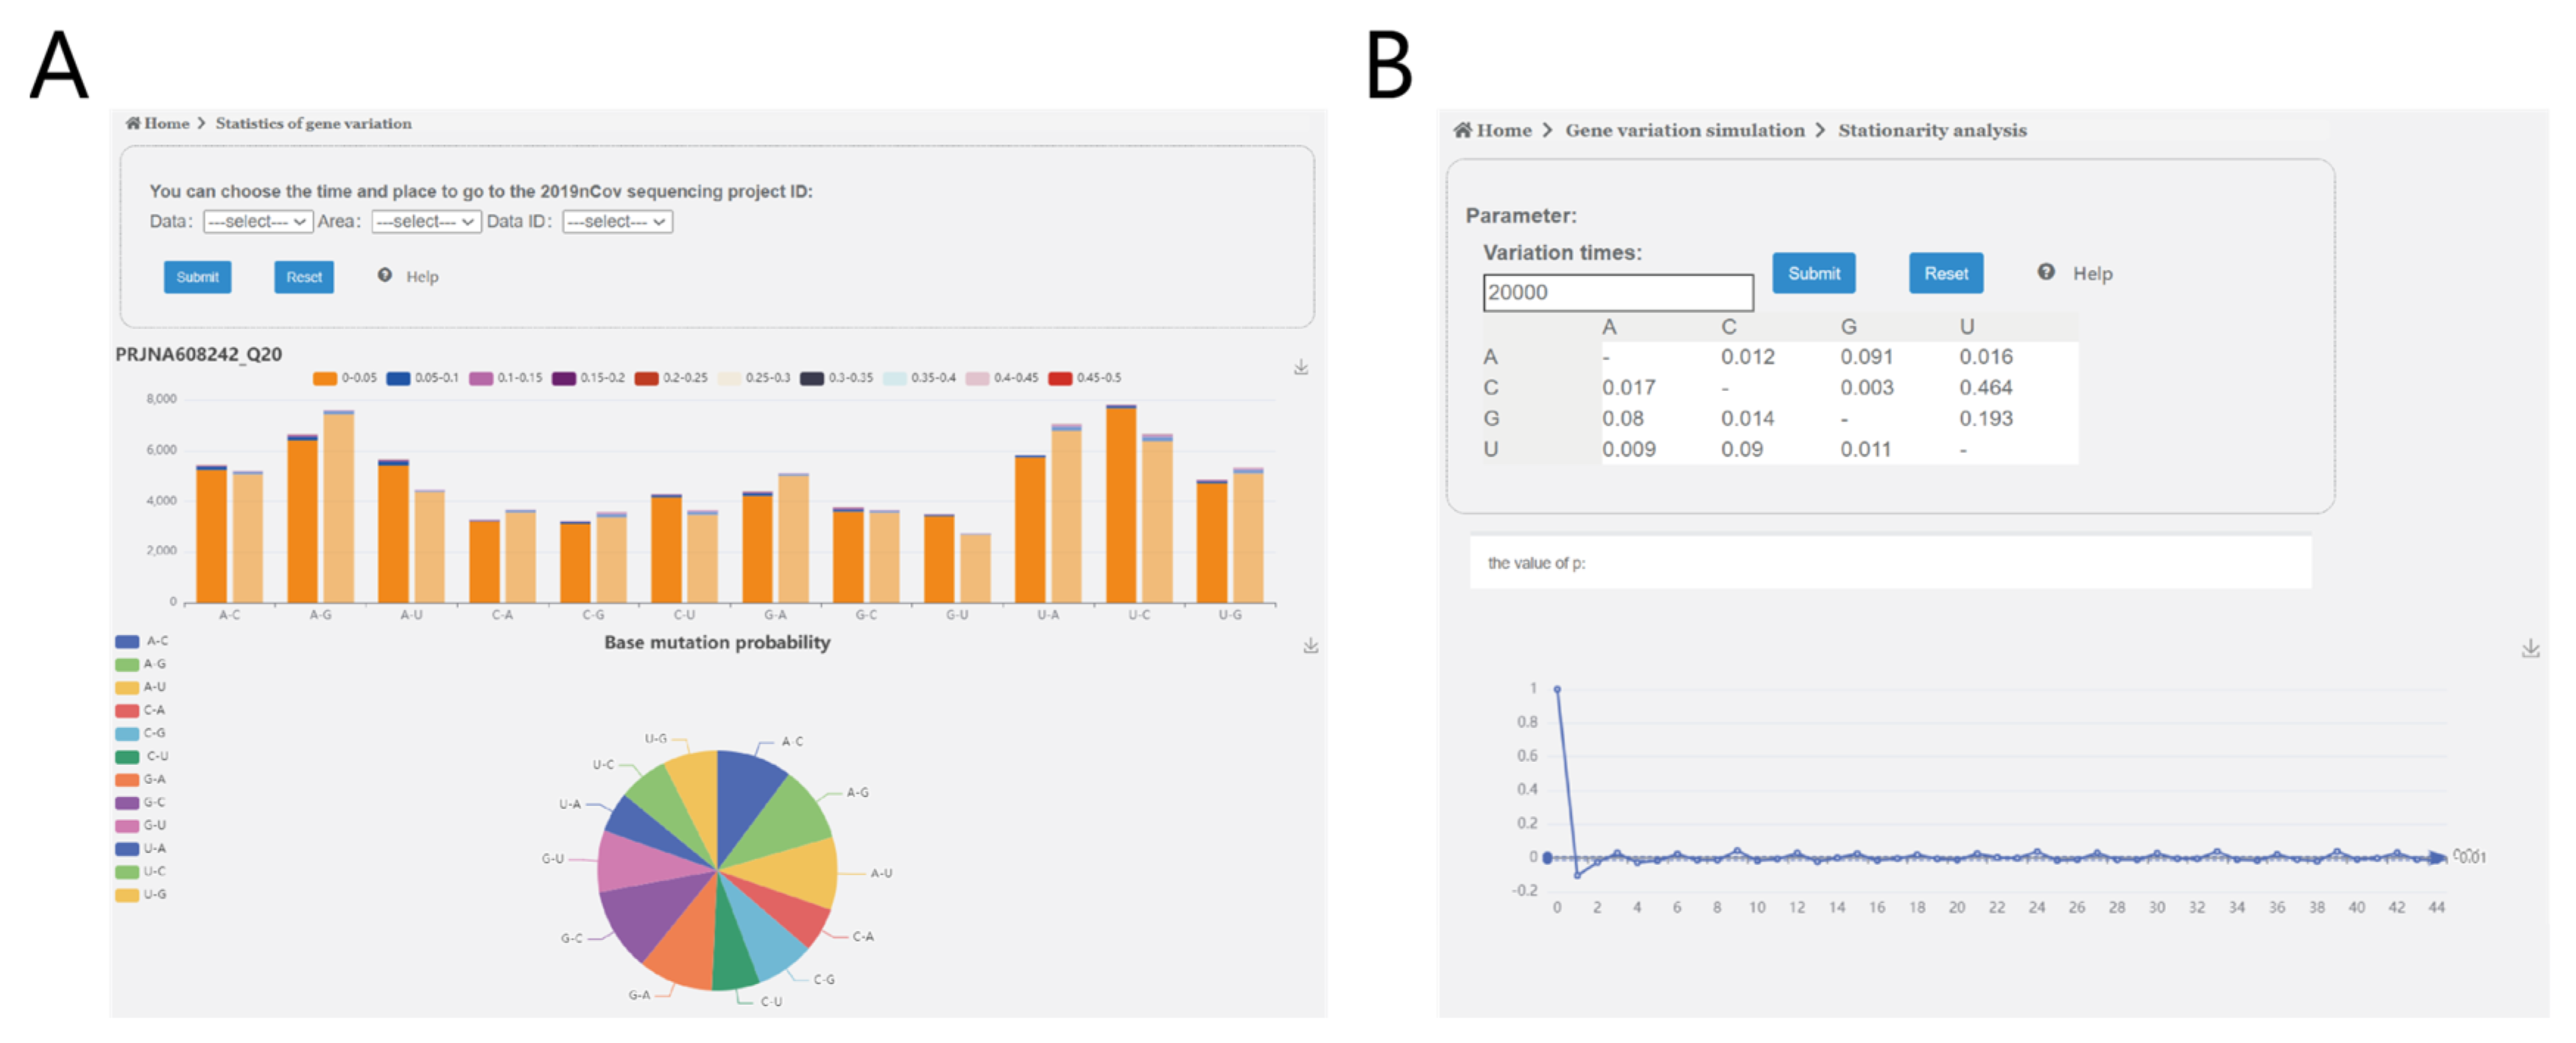The width and height of the screenshot is (2576, 1043).
Task: Download the stationarity line chart
Action: point(2530,648)
